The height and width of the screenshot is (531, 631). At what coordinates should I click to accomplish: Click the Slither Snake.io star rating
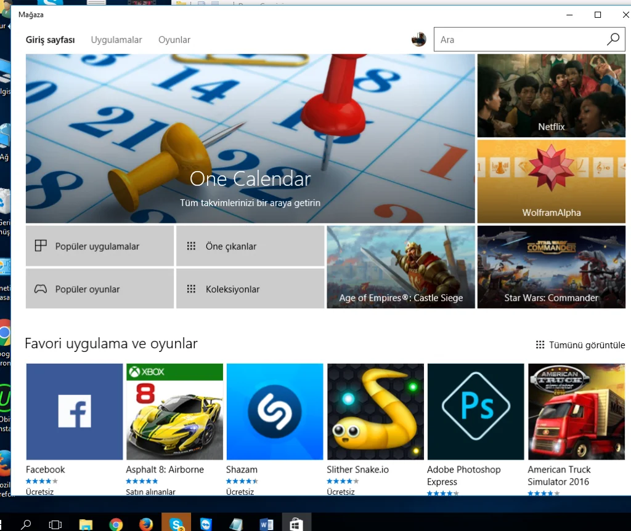point(343,481)
